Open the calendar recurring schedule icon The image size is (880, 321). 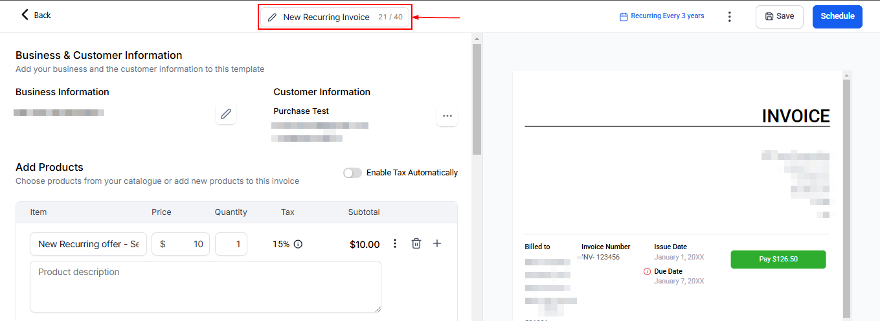(x=624, y=16)
